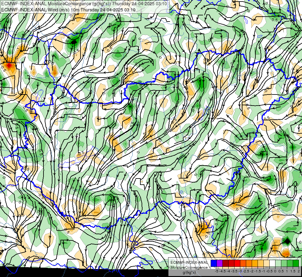The image size is (302, 277).
Task: Click the -4.5 legend tick label
Action: 222,271
